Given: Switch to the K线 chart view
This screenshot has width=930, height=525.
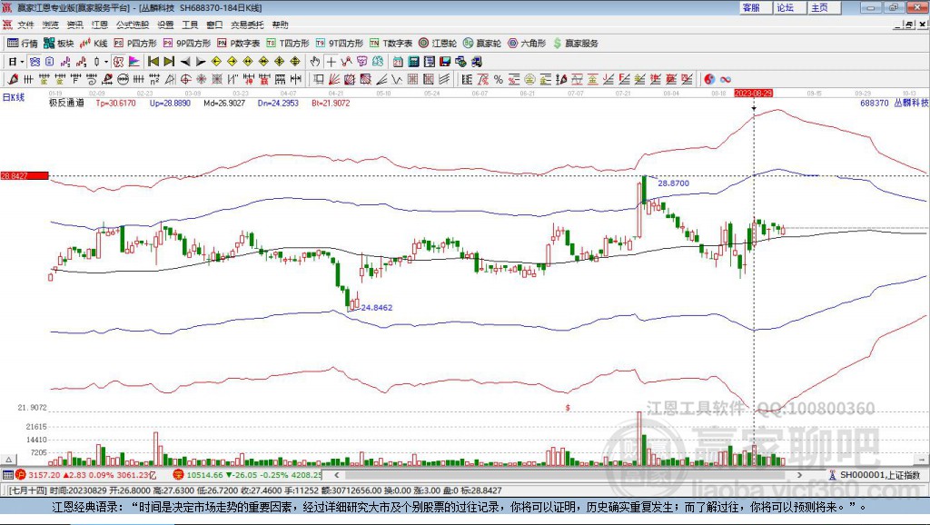Looking at the screenshot, I should point(94,44).
